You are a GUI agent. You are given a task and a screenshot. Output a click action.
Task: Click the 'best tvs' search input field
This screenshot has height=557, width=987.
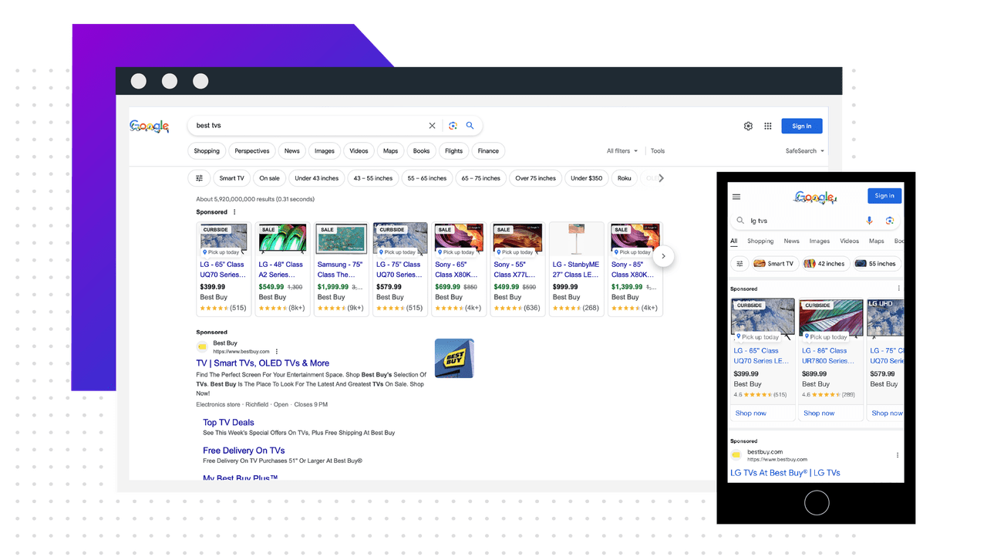tap(308, 126)
